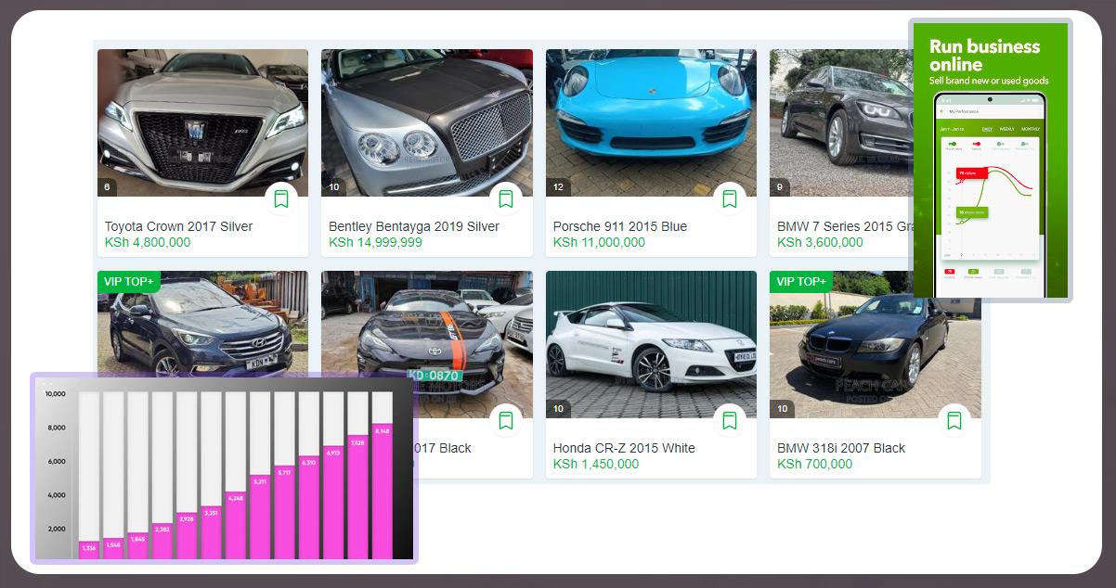Viewport: 1116px width, 588px height.
Task: Click the chart bar labeled 6,310
Action: pyautogui.click(x=309, y=507)
